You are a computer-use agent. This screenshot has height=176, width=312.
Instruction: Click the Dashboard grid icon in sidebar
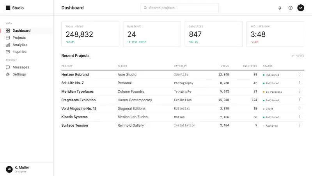tap(8, 31)
